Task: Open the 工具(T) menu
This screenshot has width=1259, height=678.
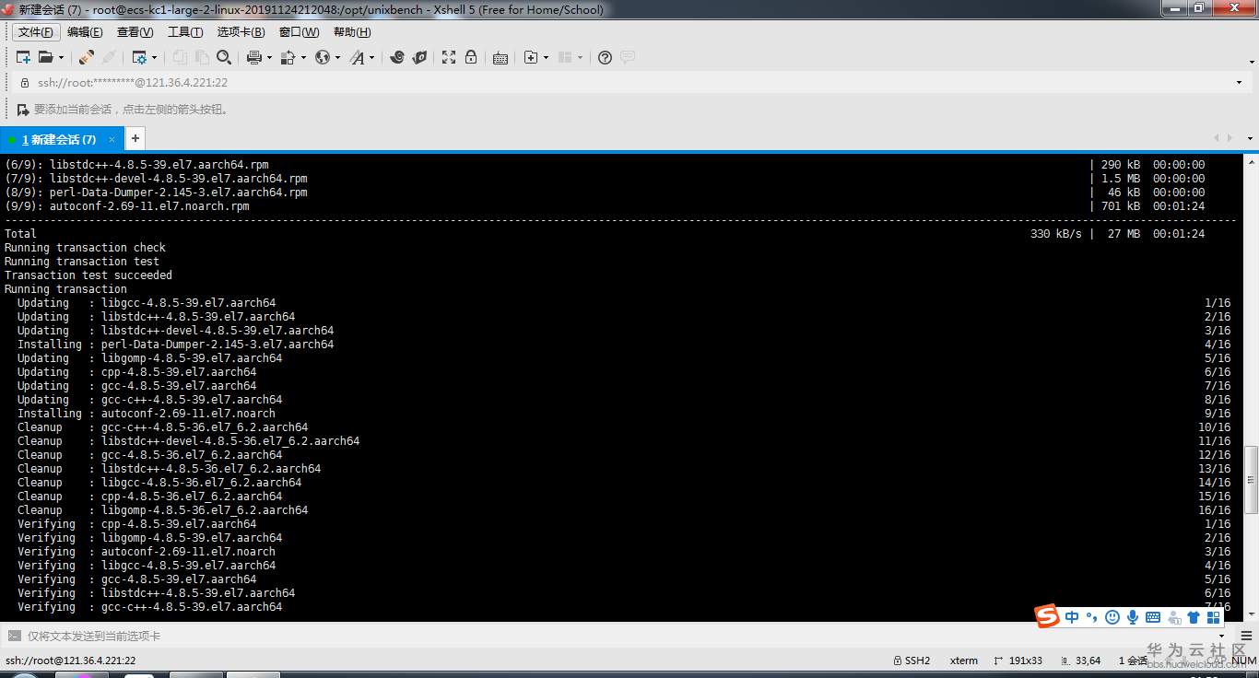Action: pyautogui.click(x=185, y=32)
